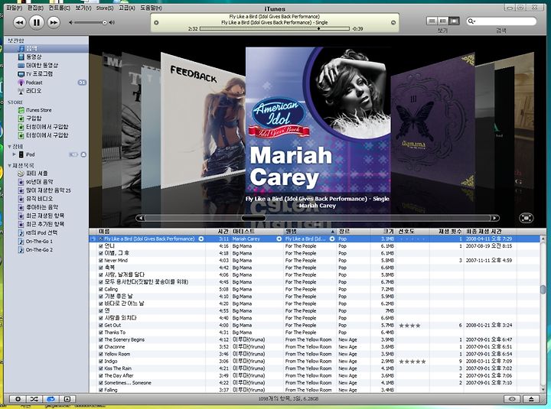
Task: Click the low-volume speaker icon
Action: [70, 22]
